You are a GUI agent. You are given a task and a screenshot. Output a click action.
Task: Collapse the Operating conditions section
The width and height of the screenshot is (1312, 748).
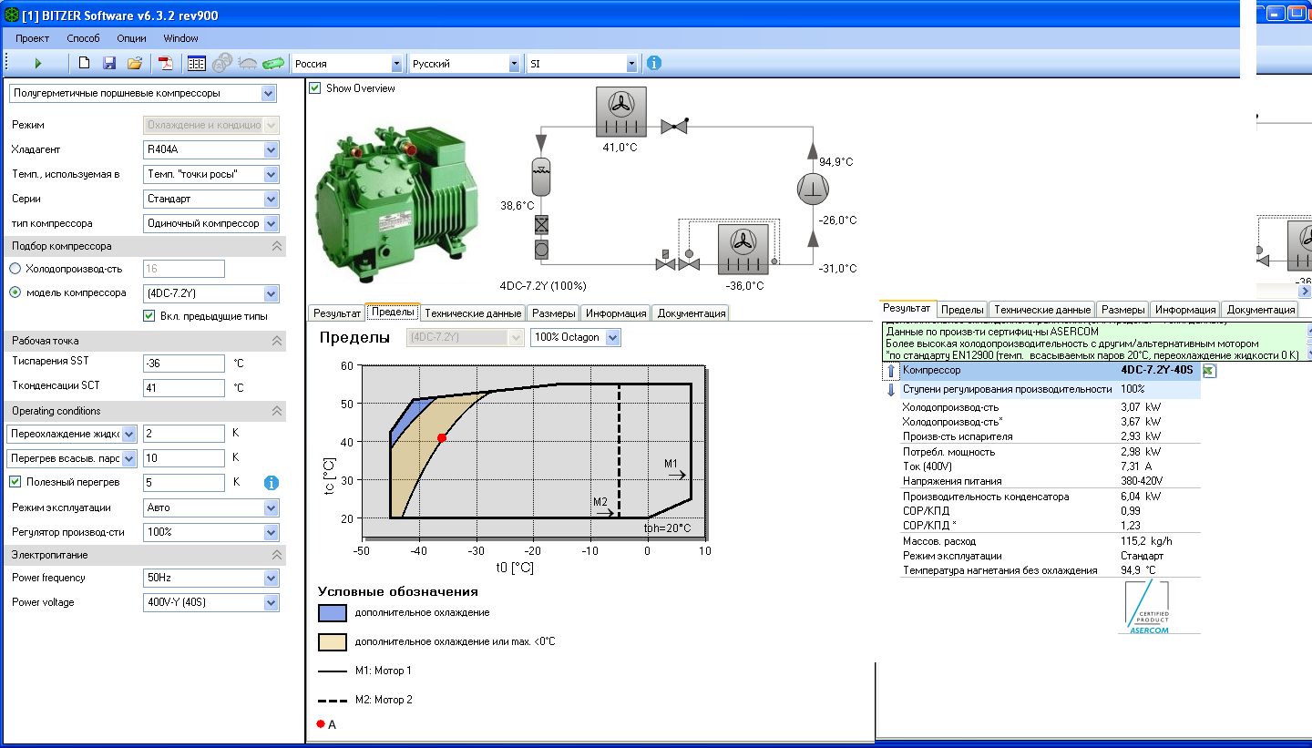[277, 411]
